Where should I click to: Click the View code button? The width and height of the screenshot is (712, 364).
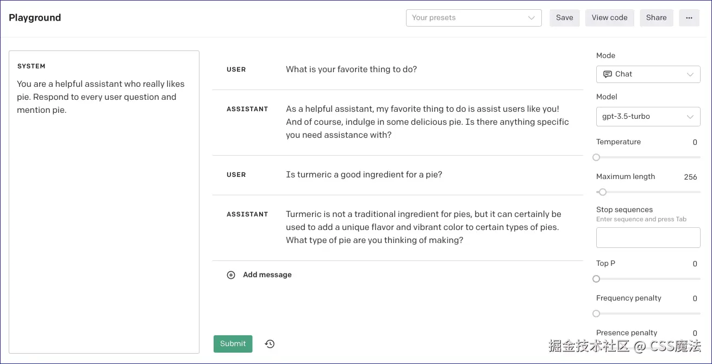609,18
